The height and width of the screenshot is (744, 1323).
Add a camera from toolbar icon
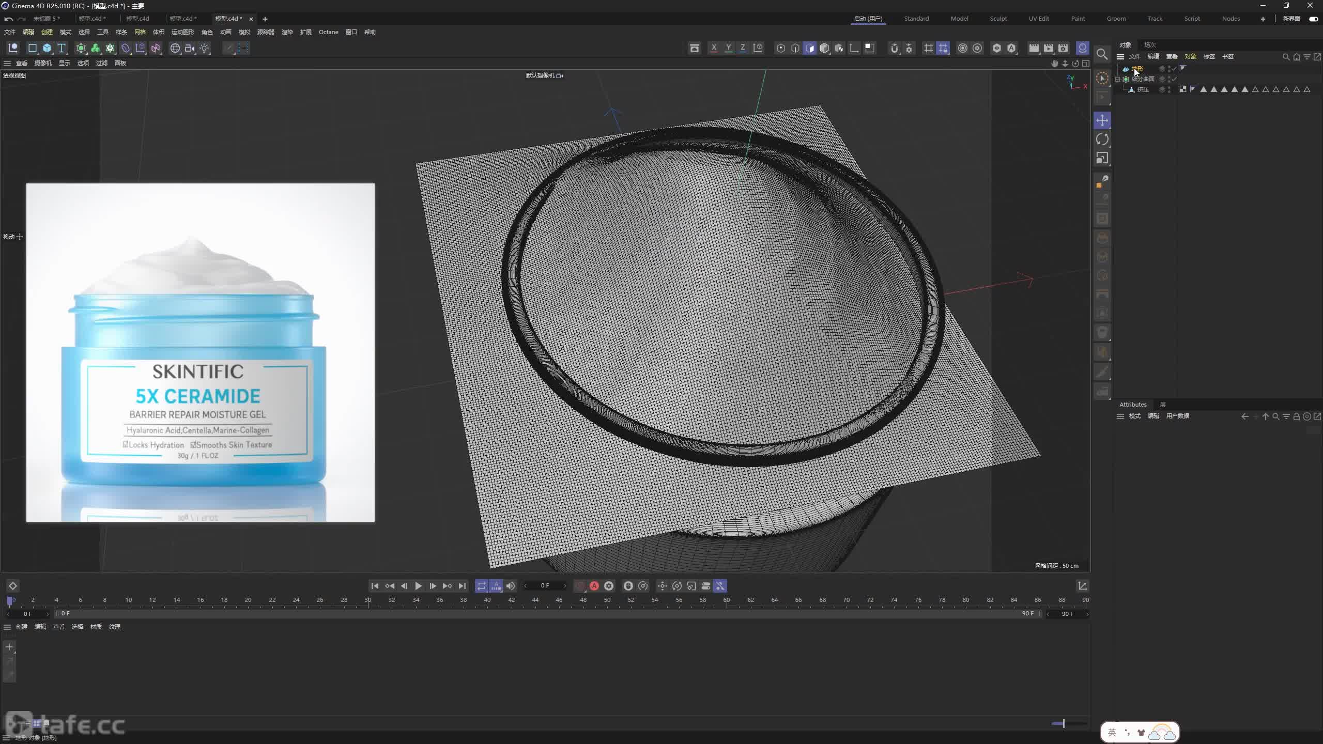[x=190, y=48]
